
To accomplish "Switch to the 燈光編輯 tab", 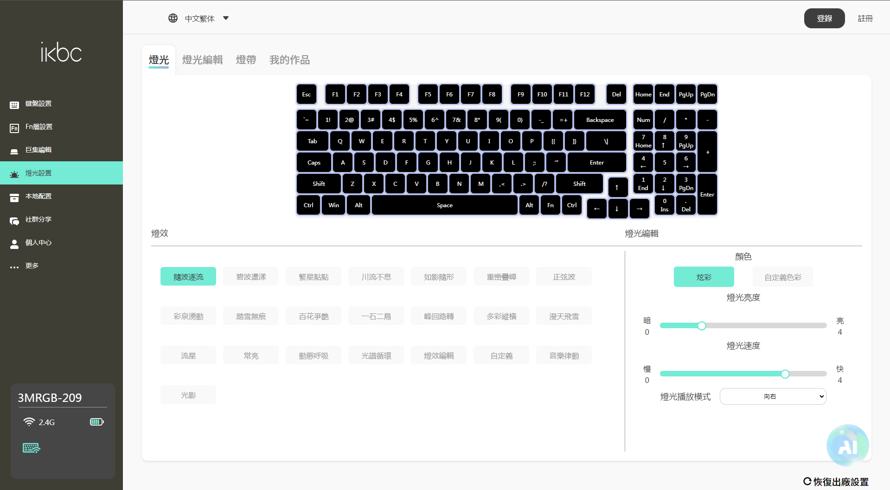I will (202, 60).
